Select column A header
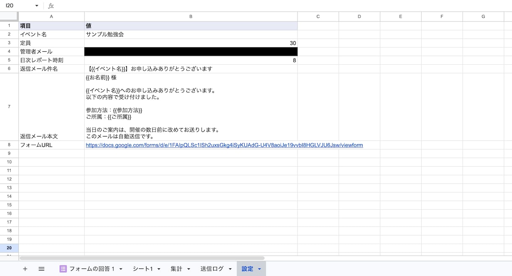This screenshot has width=512, height=276. tap(52, 16)
